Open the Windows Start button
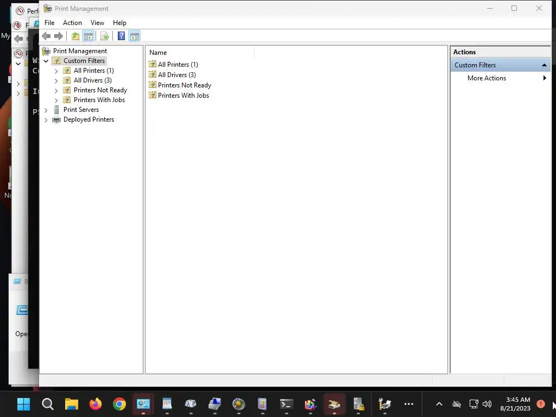This screenshot has height=417, width=556. pos(24,404)
